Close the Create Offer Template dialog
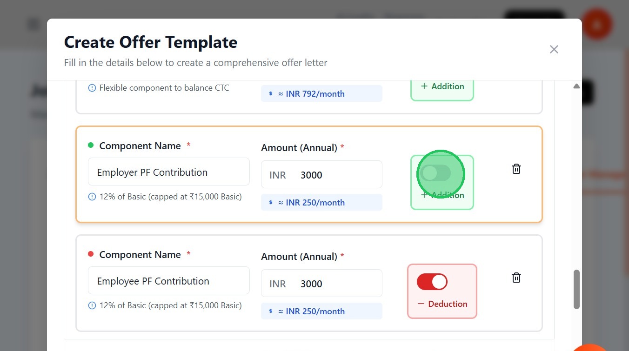Screen dimensions: 629x351 click(554, 49)
